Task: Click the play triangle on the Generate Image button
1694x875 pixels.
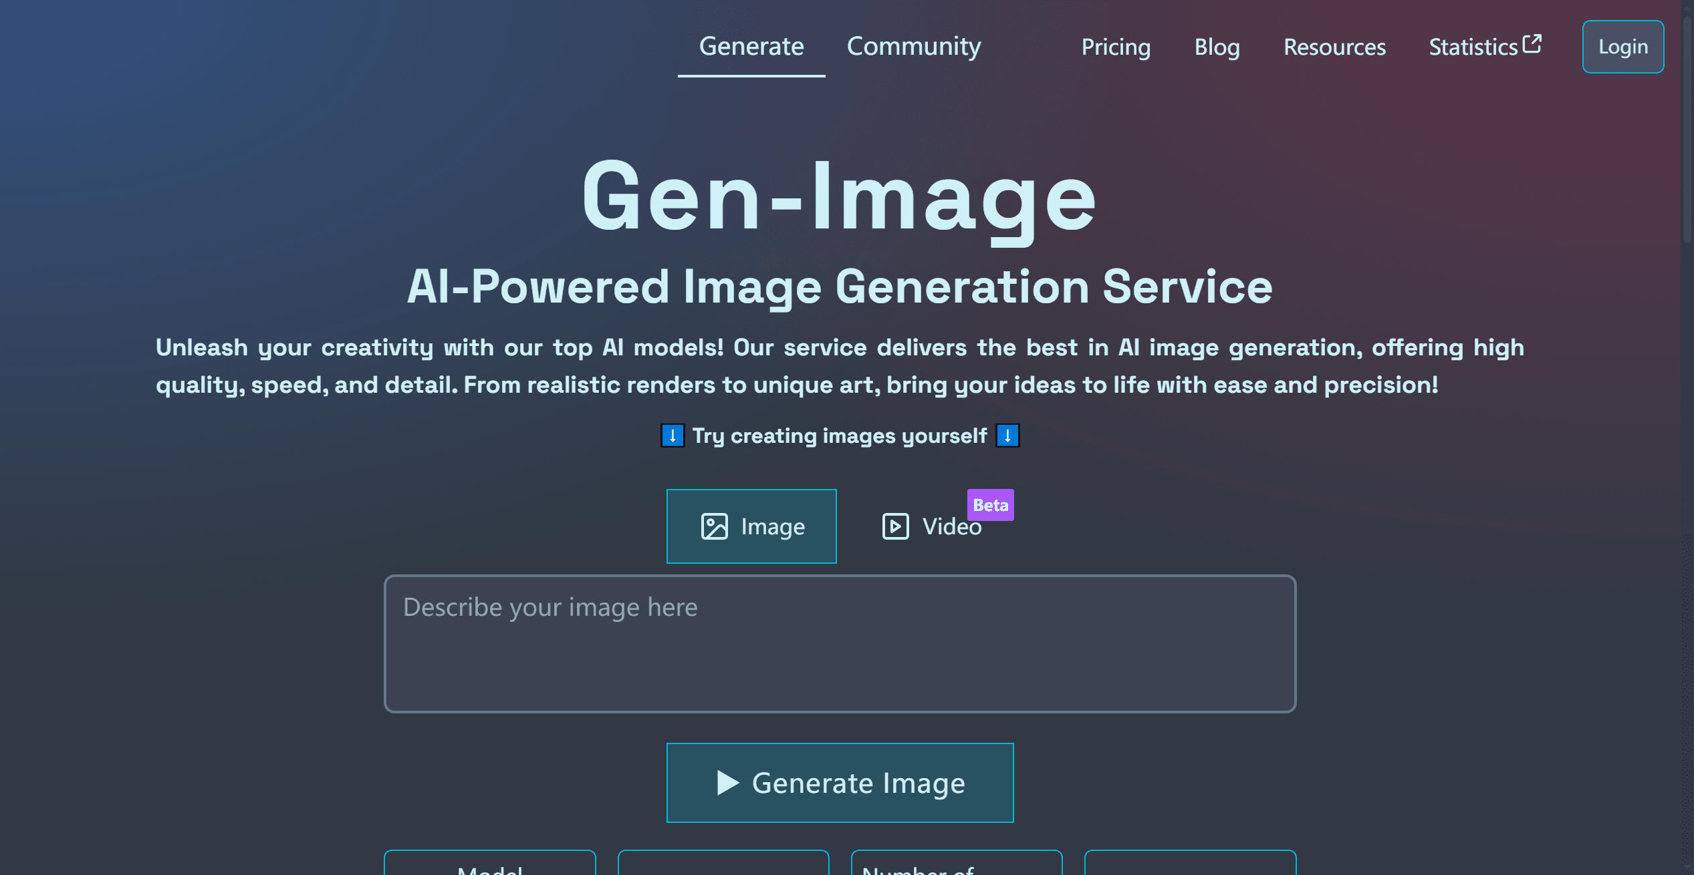Action: pyautogui.click(x=729, y=783)
